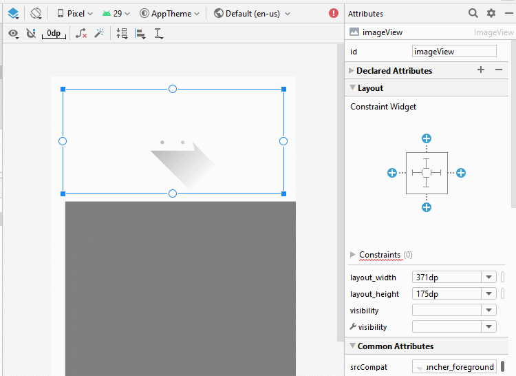Click the bottom-right resize handle of imageView

click(283, 194)
